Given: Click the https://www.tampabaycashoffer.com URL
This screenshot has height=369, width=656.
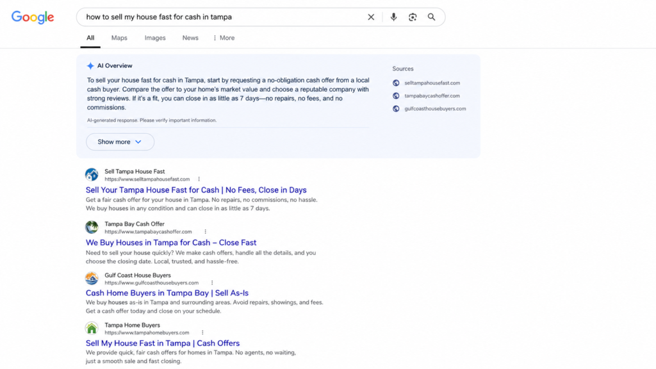Looking at the screenshot, I should (x=148, y=232).
